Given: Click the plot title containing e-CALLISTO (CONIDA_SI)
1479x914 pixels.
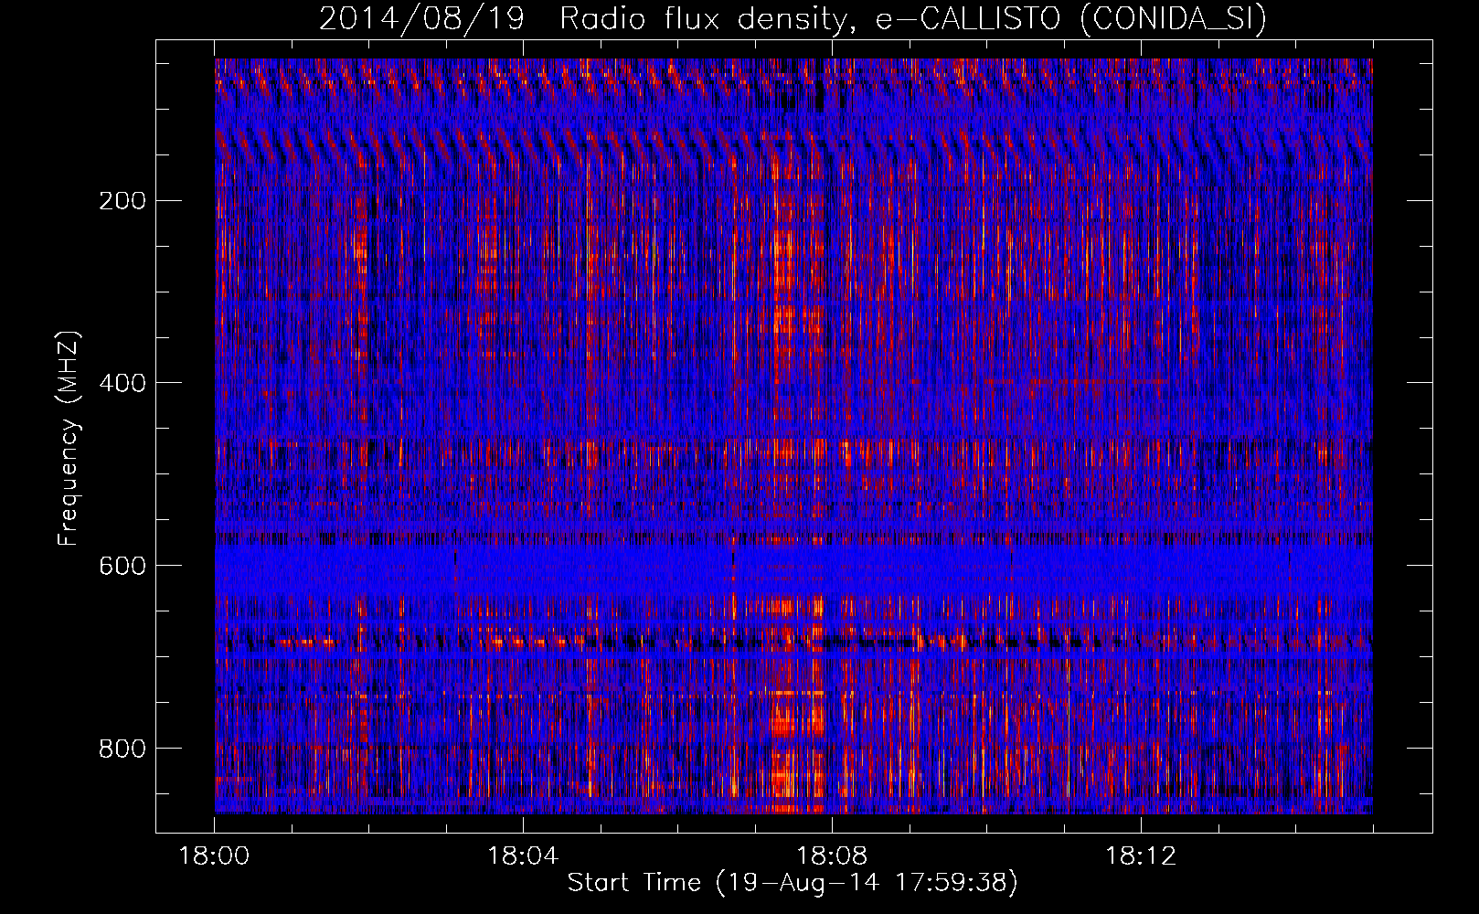Looking at the screenshot, I should point(793,19).
